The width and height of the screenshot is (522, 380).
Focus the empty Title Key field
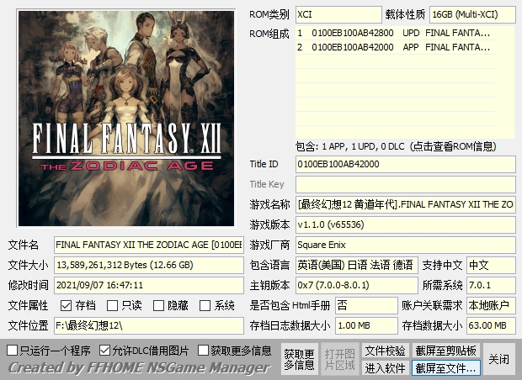406,184
